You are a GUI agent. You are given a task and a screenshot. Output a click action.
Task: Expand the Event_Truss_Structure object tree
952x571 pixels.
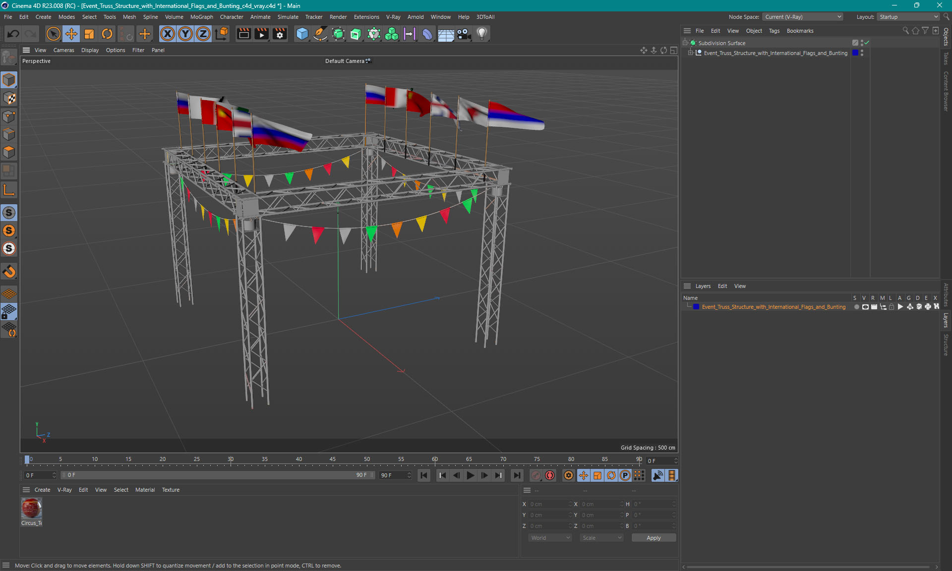pyautogui.click(x=690, y=53)
